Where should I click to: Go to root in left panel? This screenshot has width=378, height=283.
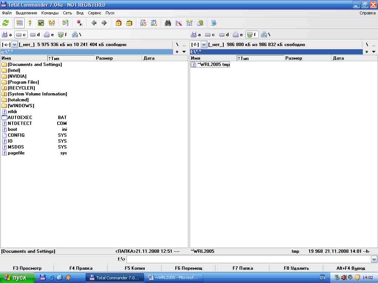tap(177, 45)
